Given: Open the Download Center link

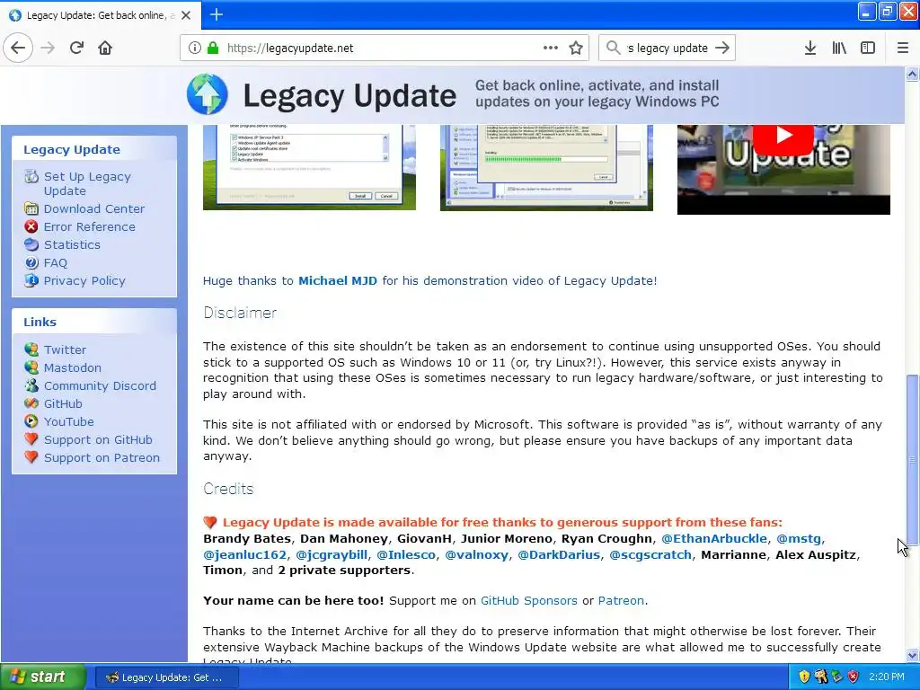Looking at the screenshot, I should [93, 208].
